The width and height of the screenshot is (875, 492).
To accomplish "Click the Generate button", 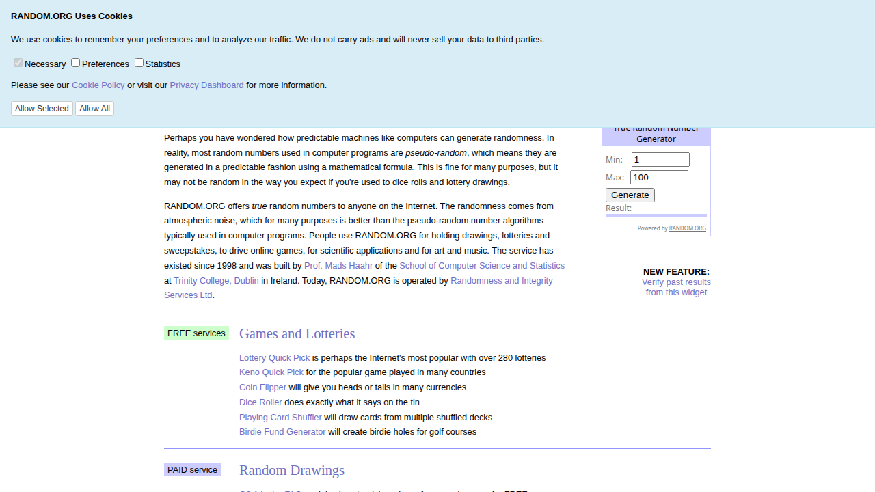I will click(630, 195).
